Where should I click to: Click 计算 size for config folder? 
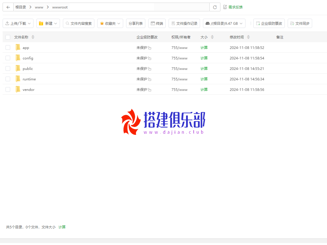click(204, 58)
